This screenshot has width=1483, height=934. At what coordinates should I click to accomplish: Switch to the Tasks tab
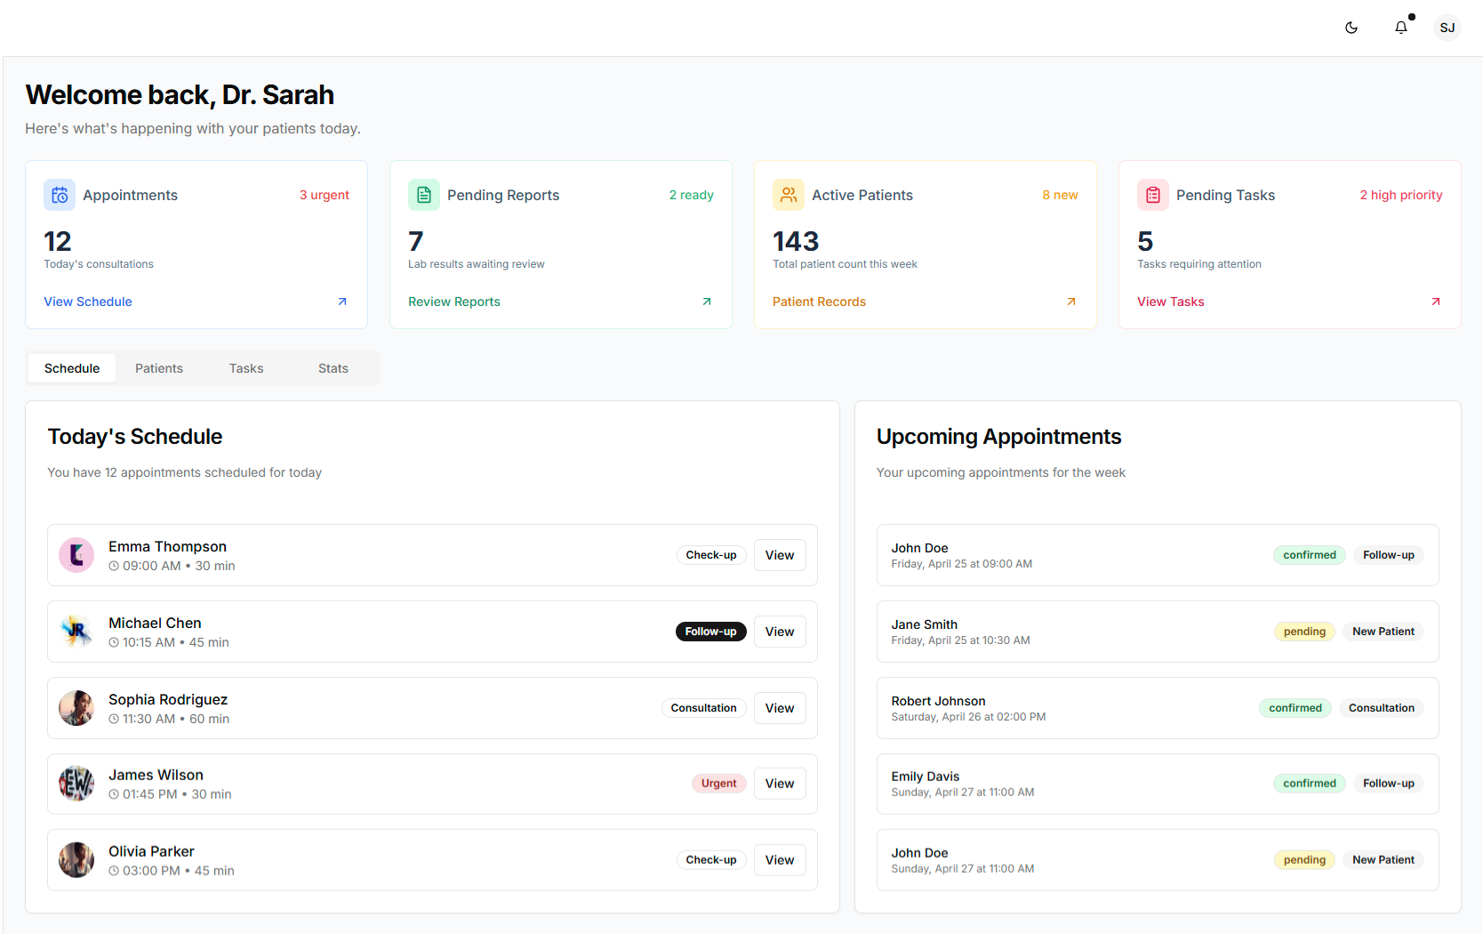pos(246,368)
